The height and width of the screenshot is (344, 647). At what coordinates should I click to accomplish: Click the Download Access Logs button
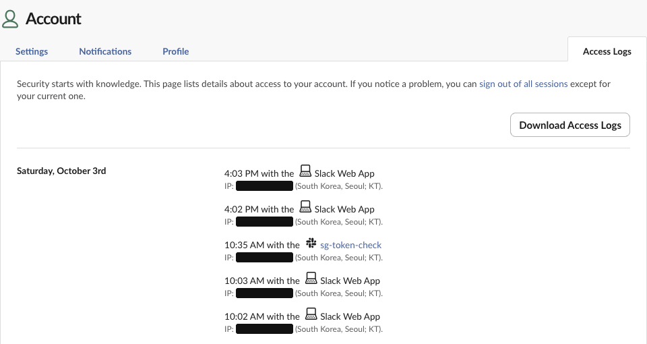point(570,125)
